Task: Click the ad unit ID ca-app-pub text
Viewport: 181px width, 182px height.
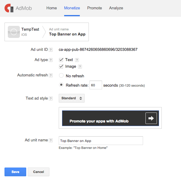Action: point(98,50)
